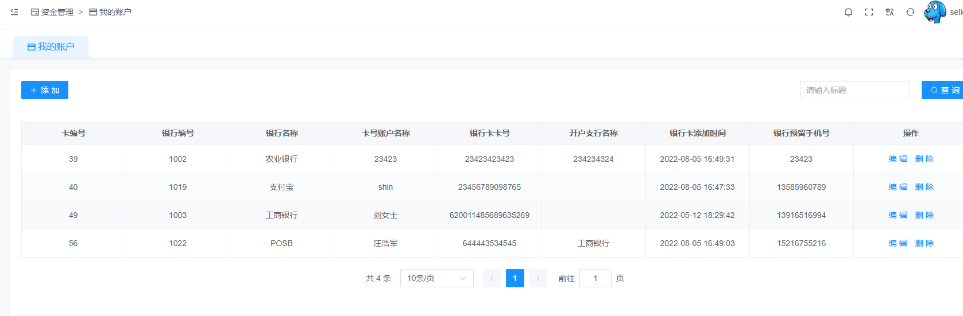
Task: Open the blue dog user avatar
Action: coord(935,12)
